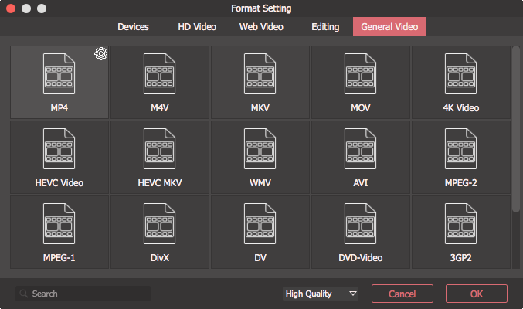The width and height of the screenshot is (523, 309).
Task: Cancel the format settings
Action: (402, 294)
